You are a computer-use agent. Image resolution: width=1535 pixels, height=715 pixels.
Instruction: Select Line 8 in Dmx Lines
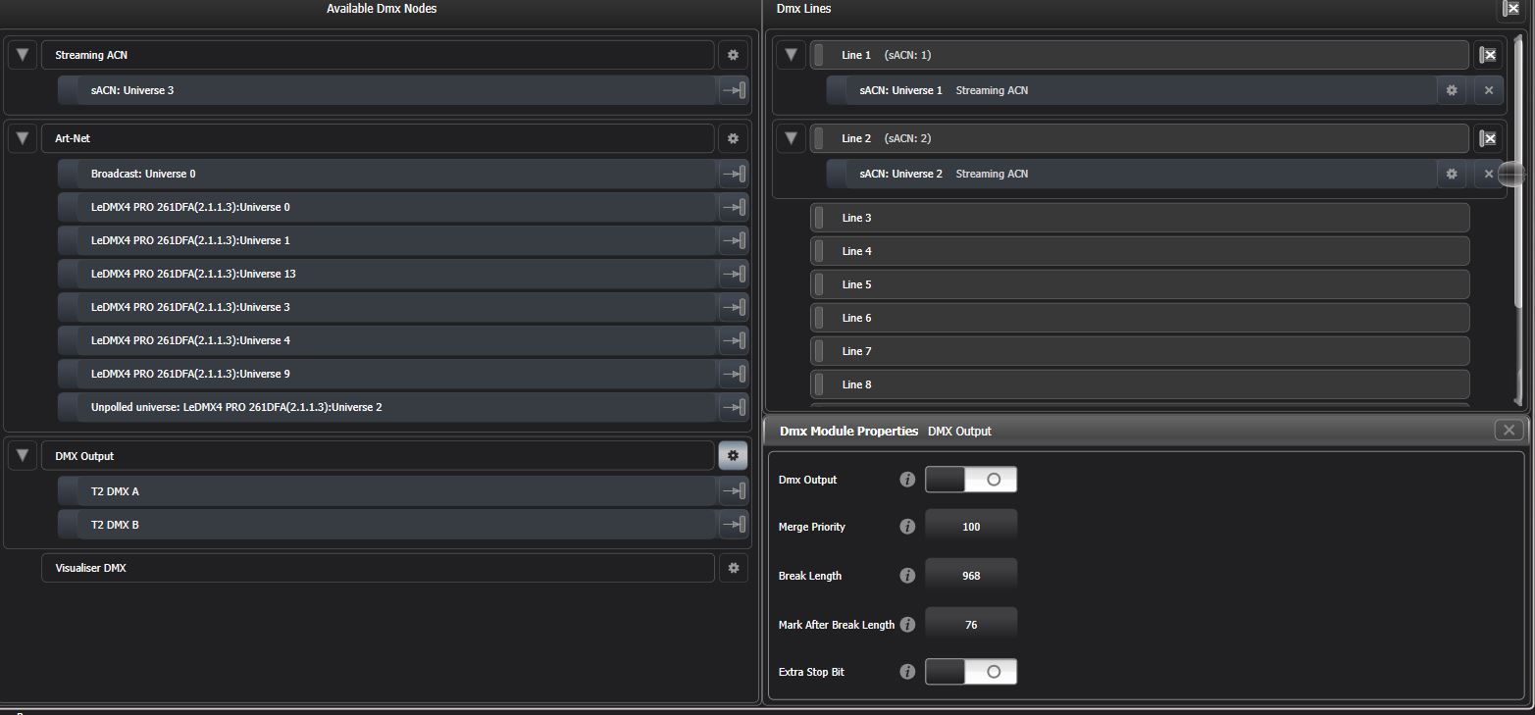pyautogui.click(x=1140, y=384)
